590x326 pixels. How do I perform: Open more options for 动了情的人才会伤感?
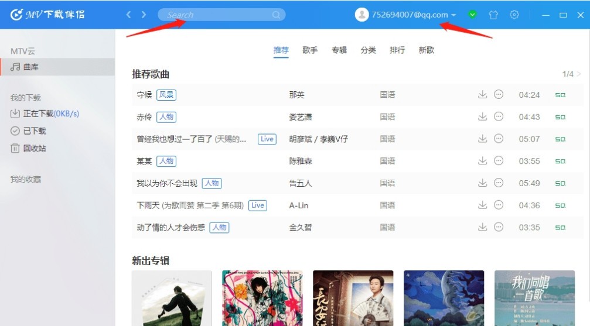pyautogui.click(x=498, y=227)
